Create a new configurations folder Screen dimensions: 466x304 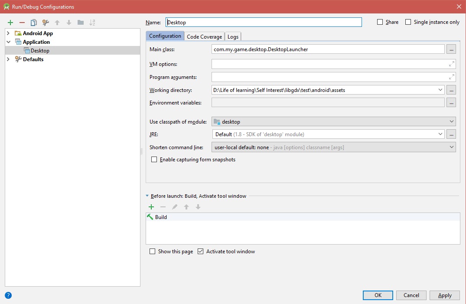coord(81,22)
